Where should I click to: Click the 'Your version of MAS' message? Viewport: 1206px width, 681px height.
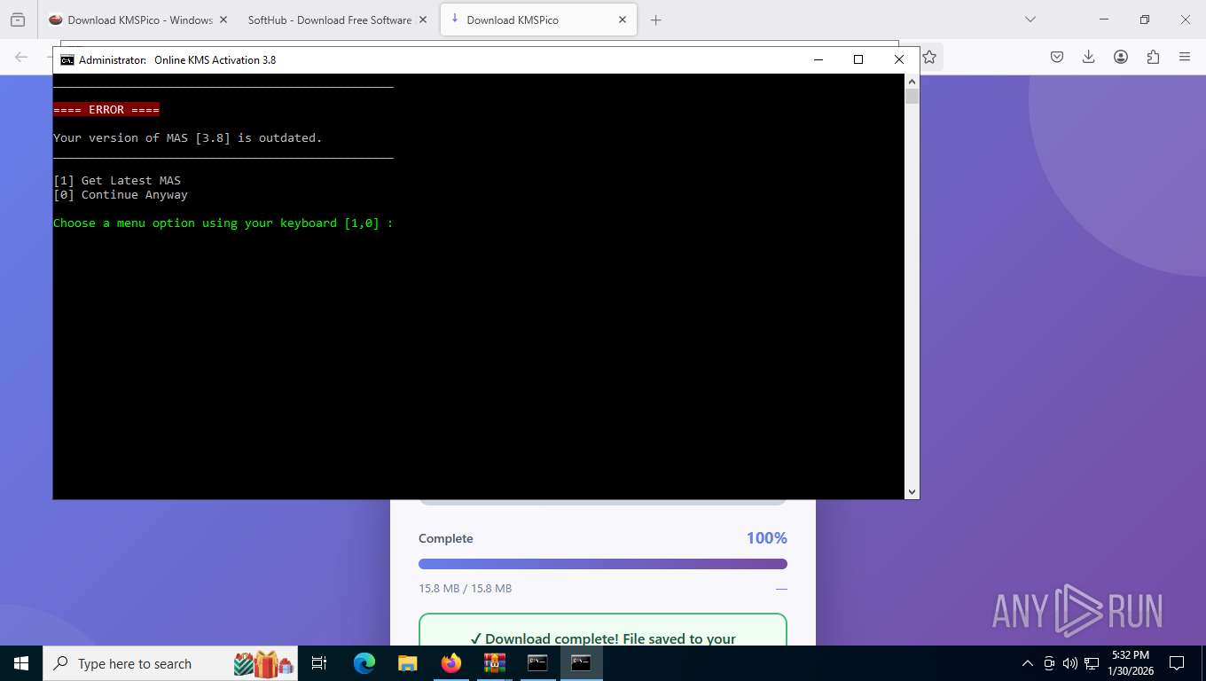pos(188,137)
